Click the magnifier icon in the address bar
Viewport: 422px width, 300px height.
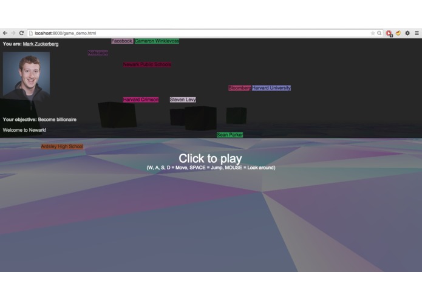[x=379, y=33]
